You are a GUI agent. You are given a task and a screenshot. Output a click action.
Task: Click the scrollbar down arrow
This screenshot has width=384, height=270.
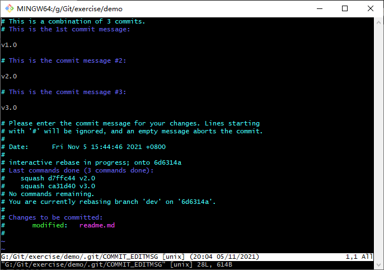pos(378,264)
